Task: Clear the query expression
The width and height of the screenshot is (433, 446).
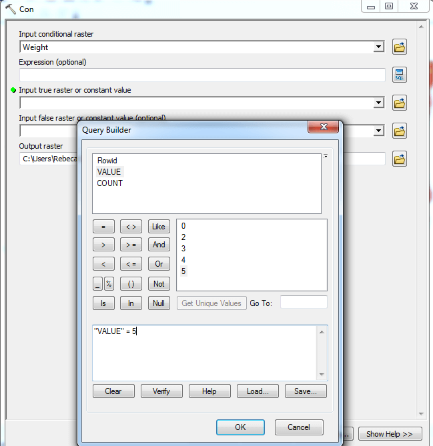Action: [113, 391]
